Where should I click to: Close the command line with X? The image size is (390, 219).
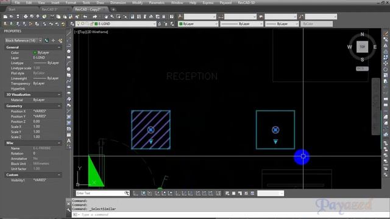[69, 204]
